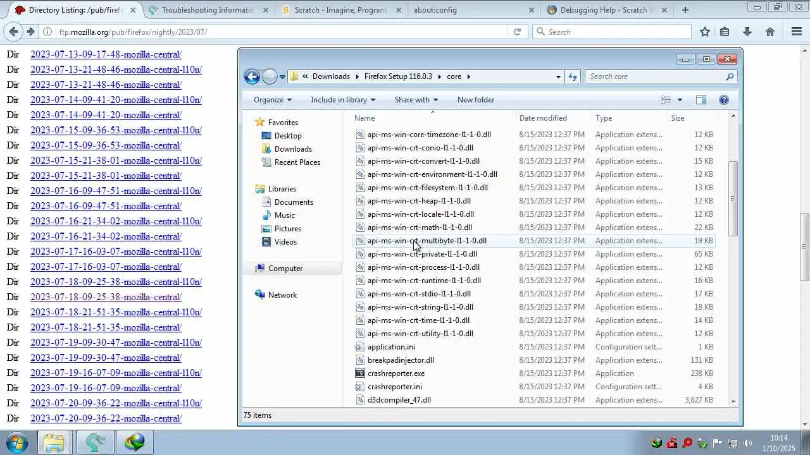Screen dimensions: 810x455
Task: Open Windows Explorer from the taskbar
Action: point(54,442)
